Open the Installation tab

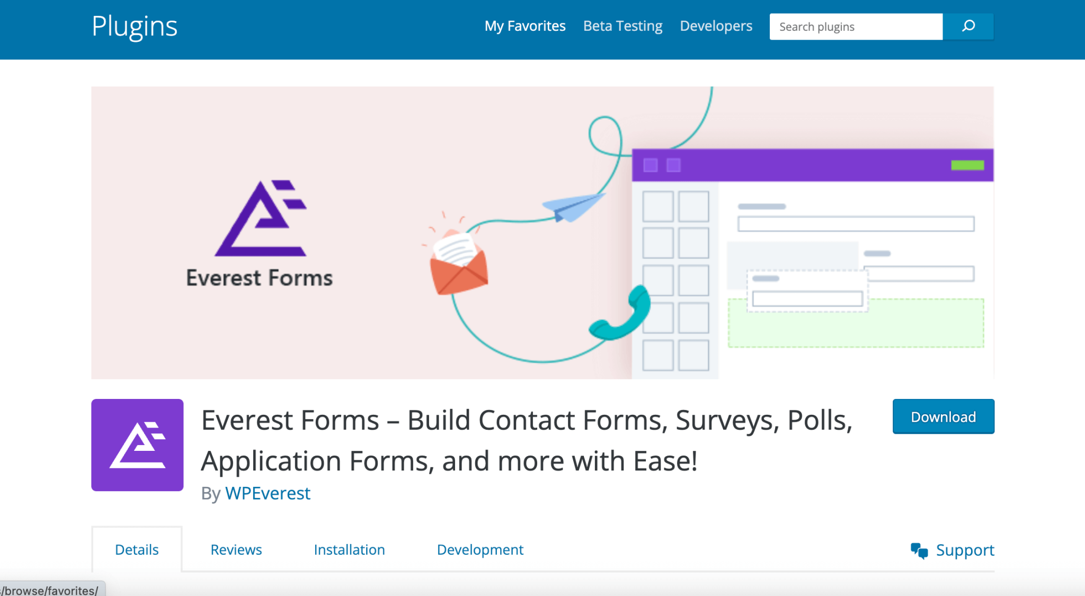click(349, 549)
